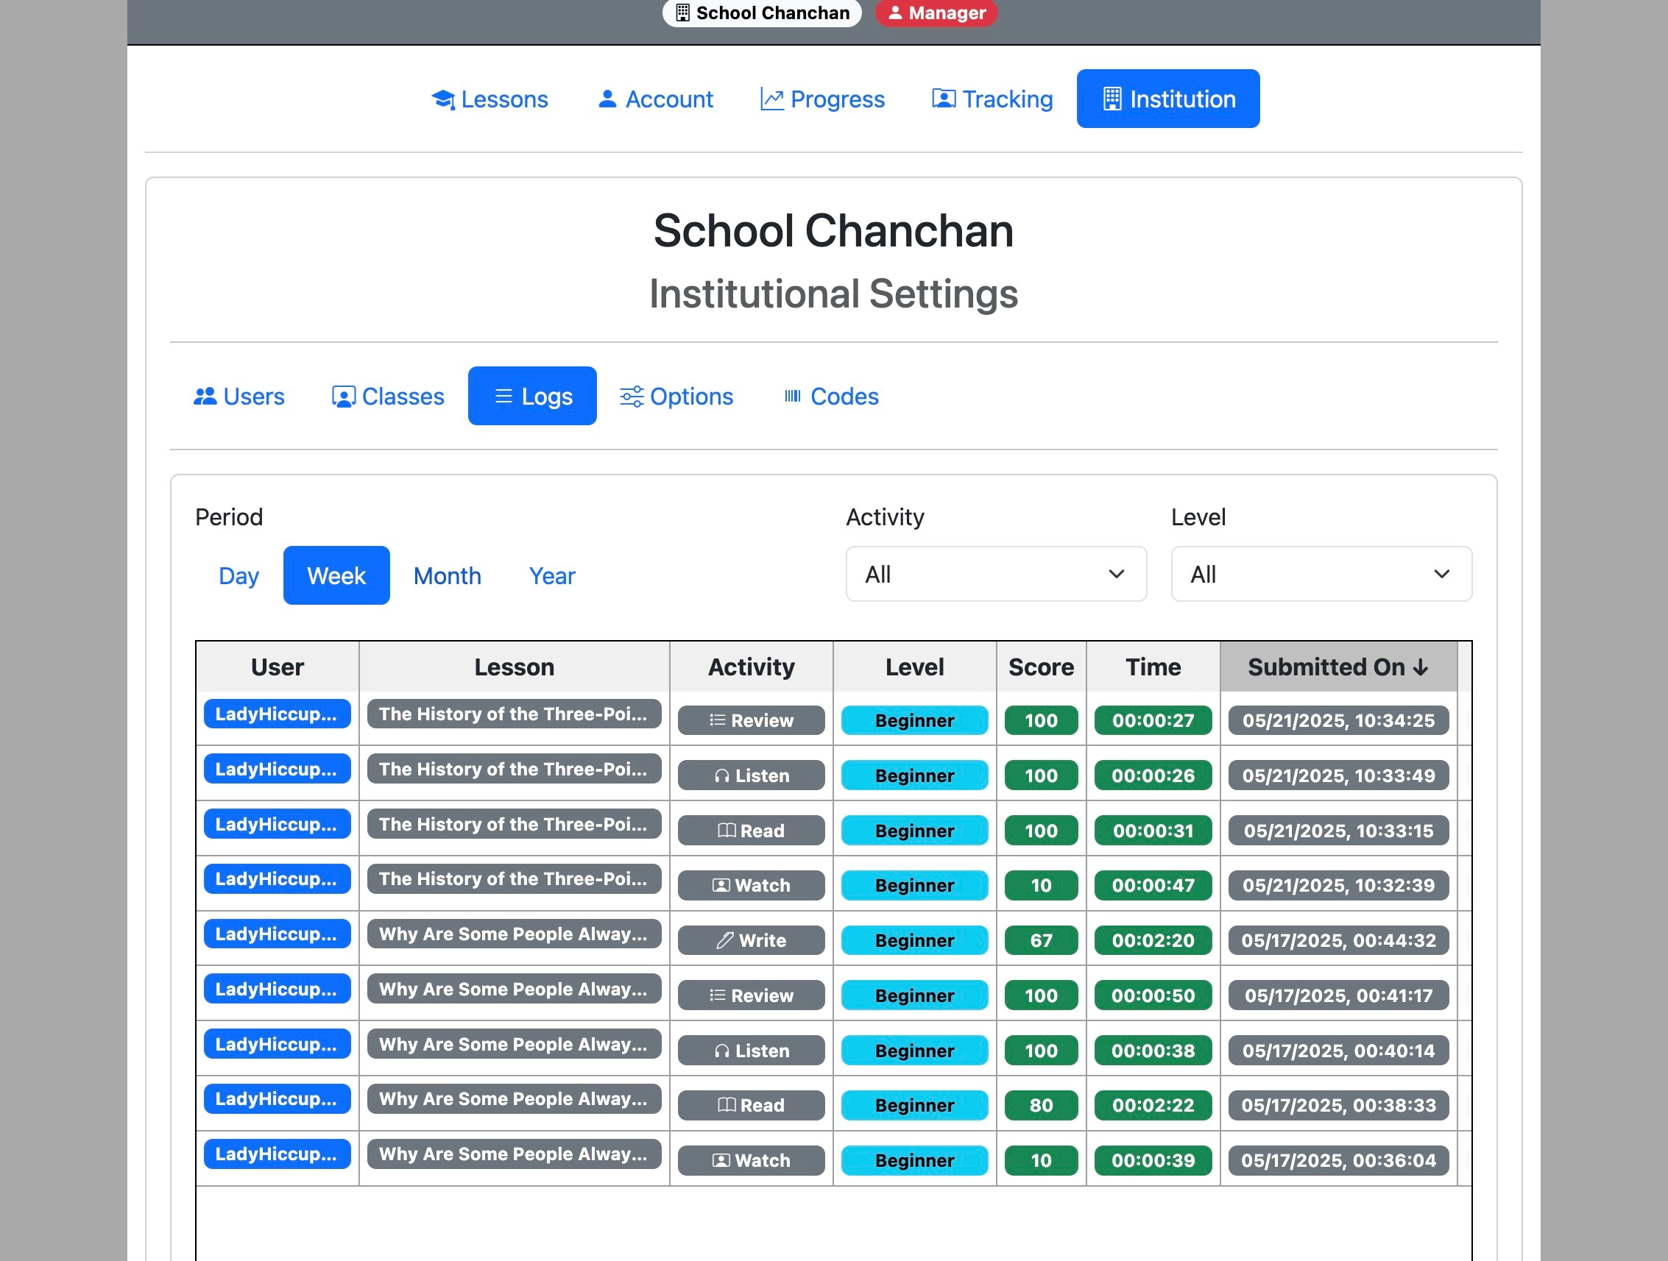Click the person icon in Manager badge
Image resolution: width=1668 pixels, height=1261 pixels.
tap(895, 13)
